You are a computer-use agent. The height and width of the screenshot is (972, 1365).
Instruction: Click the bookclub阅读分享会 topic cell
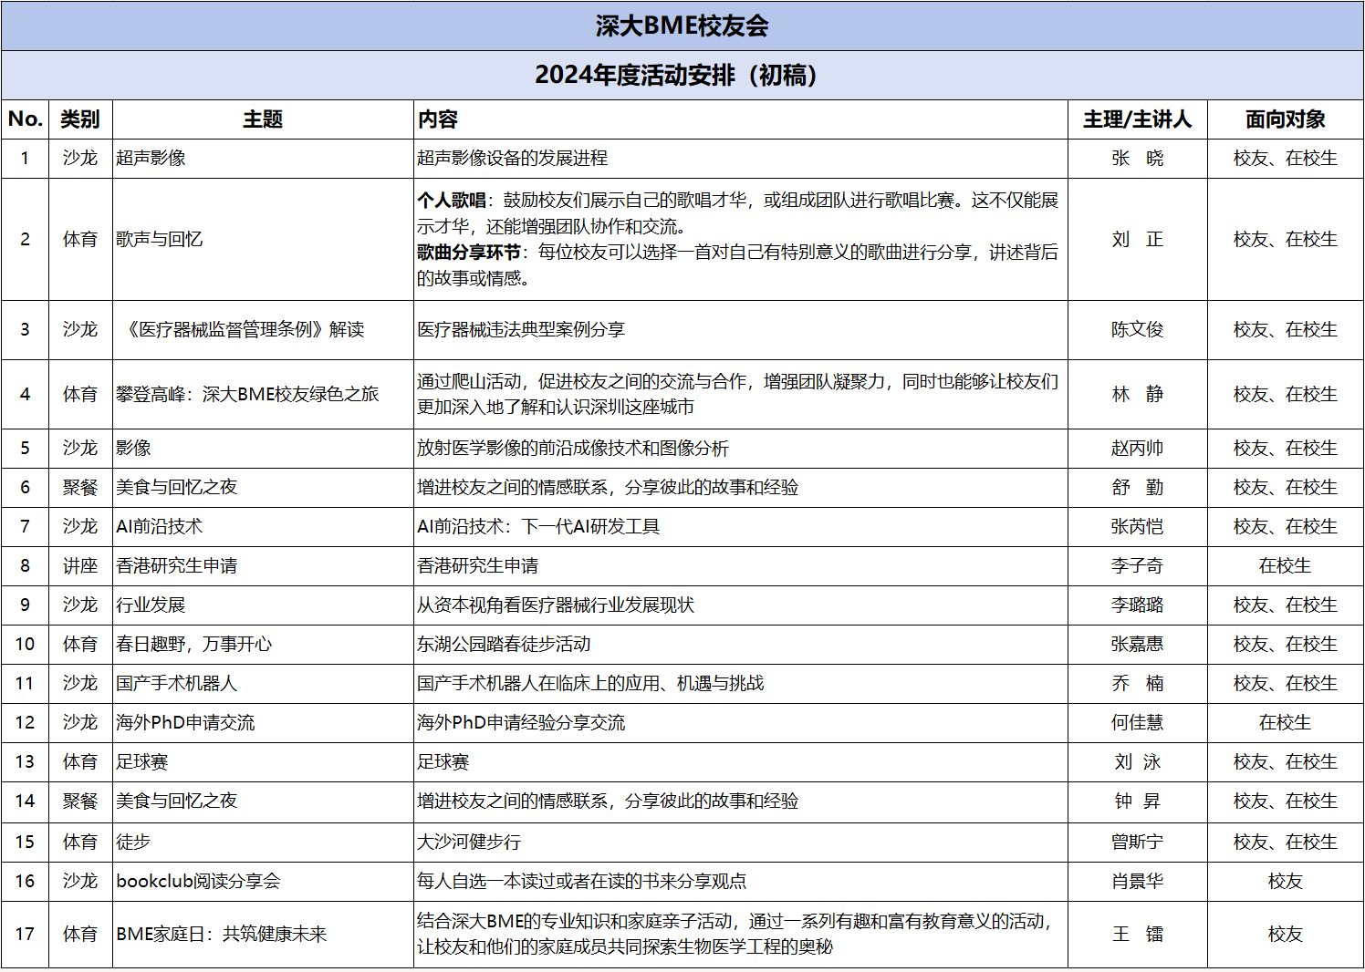pos(263,881)
